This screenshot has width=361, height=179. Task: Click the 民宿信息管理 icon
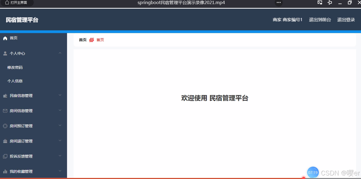coord(5,96)
